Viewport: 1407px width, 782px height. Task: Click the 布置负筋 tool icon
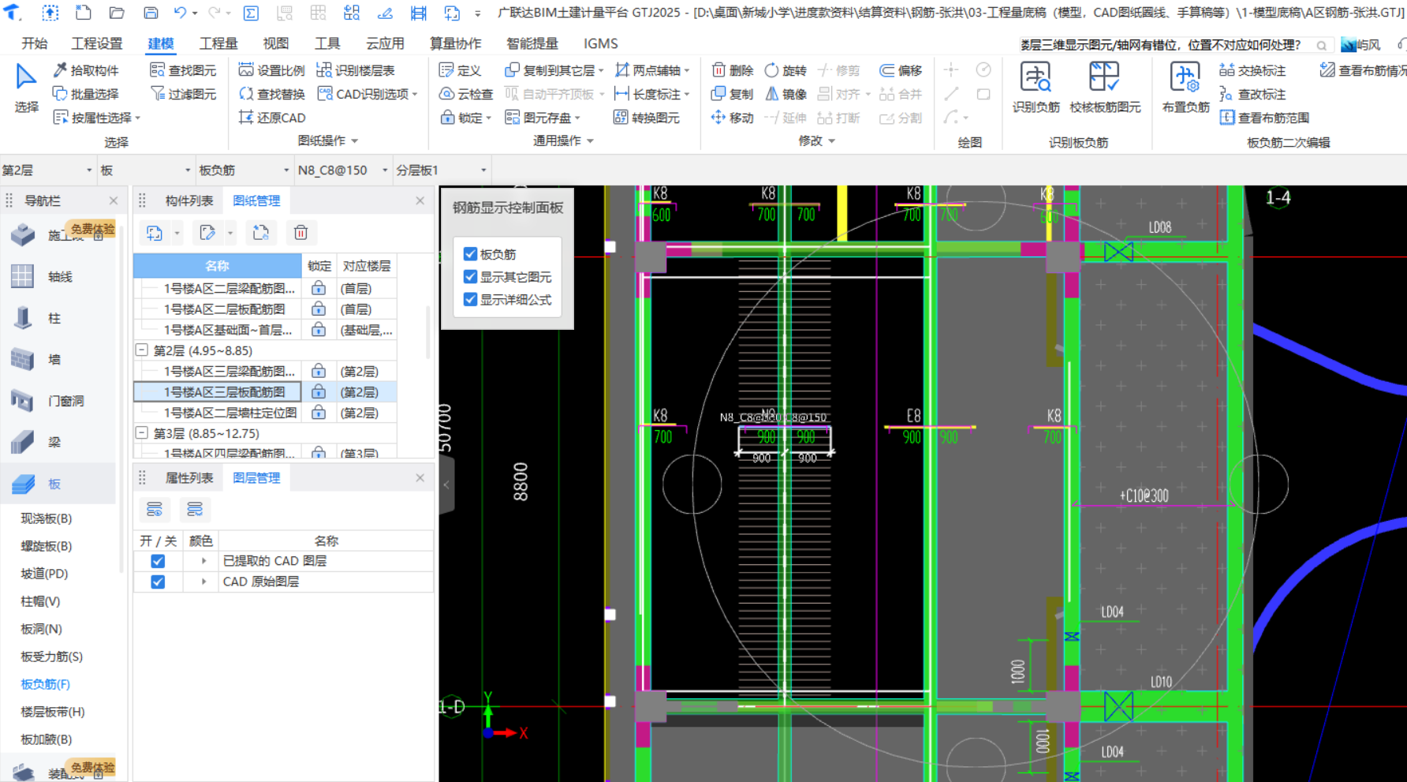point(1185,77)
